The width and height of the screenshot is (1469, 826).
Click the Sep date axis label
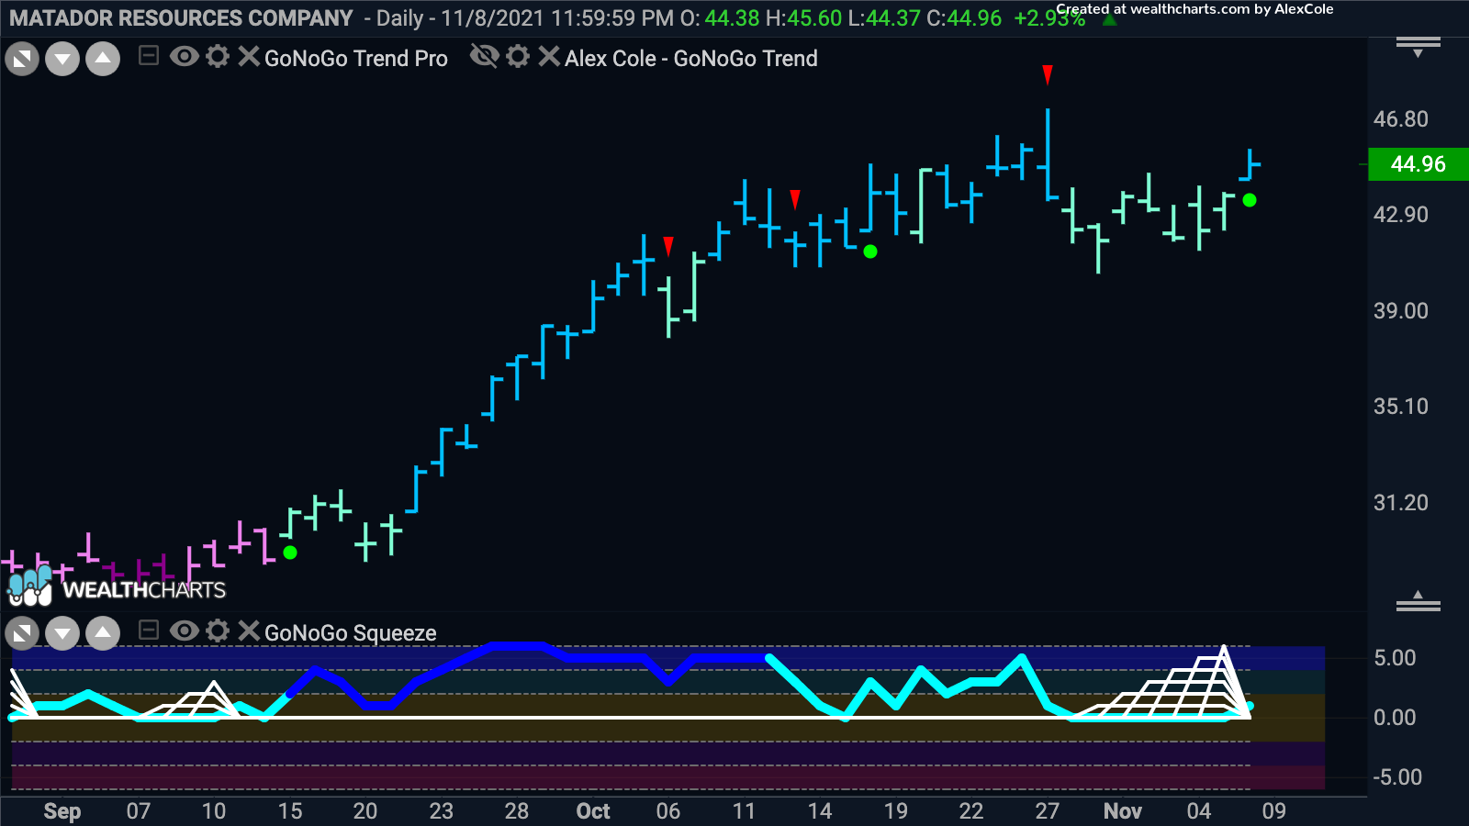point(62,811)
